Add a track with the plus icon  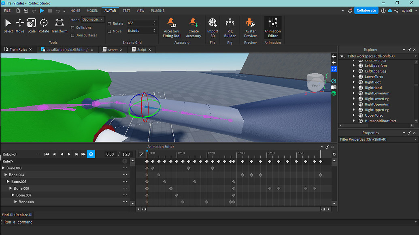click(125, 161)
